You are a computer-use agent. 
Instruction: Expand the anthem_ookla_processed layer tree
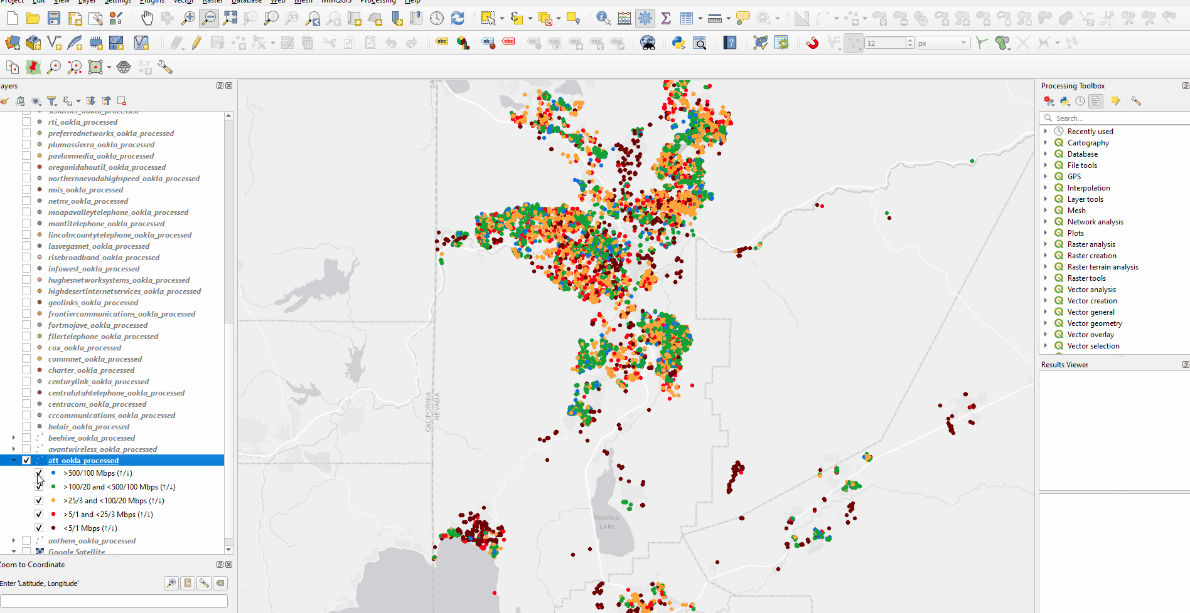click(14, 540)
